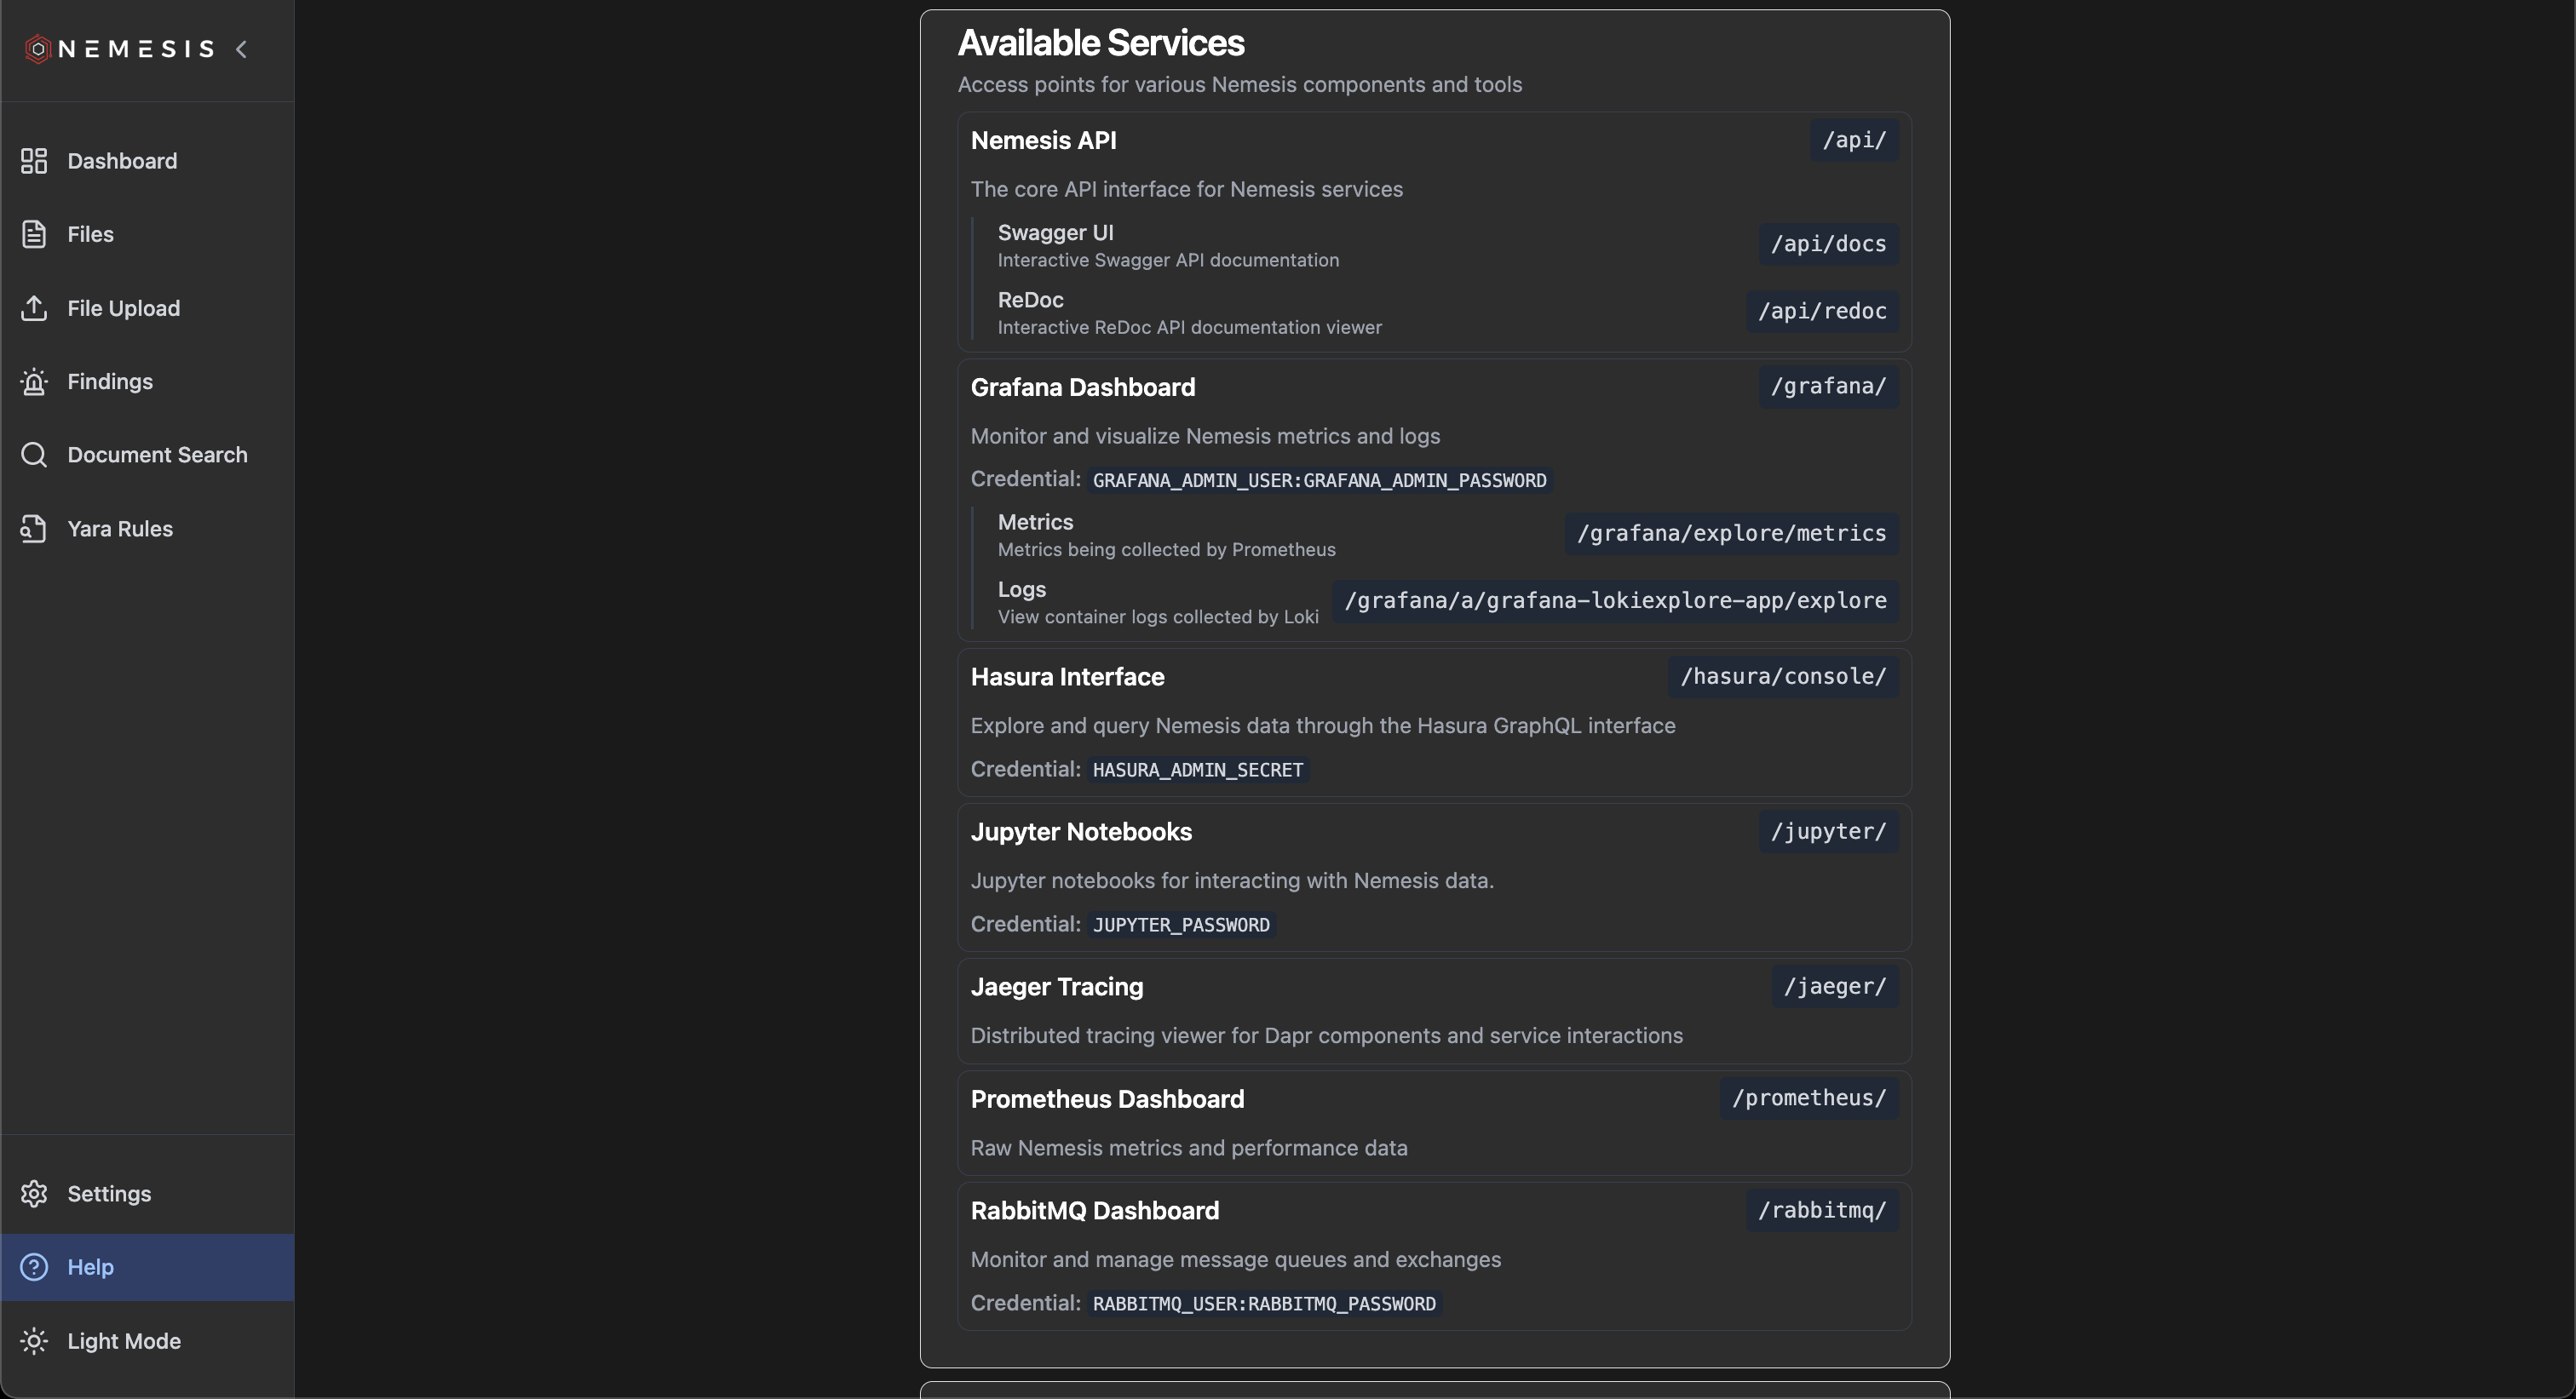Open the /api/redoc link
The image size is (2576, 1399).
tap(1822, 311)
